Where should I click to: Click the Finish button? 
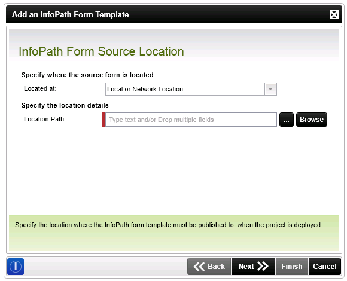[x=292, y=267]
